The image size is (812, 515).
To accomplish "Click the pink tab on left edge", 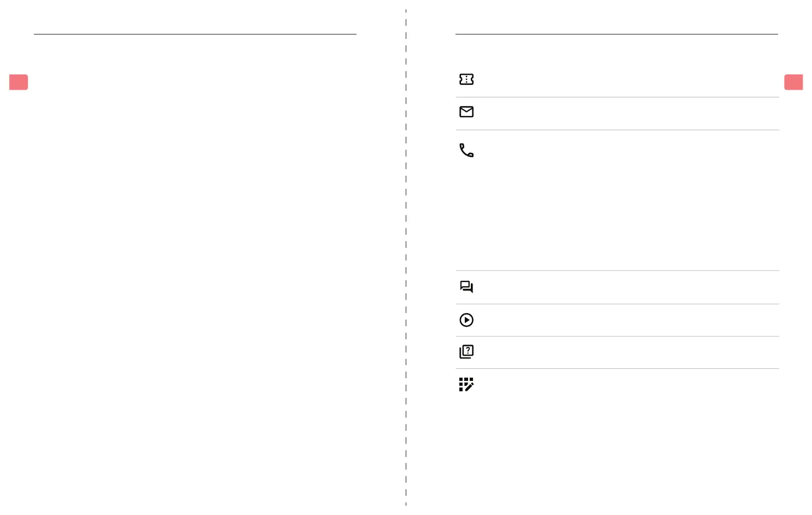I will pyautogui.click(x=19, y=82).
